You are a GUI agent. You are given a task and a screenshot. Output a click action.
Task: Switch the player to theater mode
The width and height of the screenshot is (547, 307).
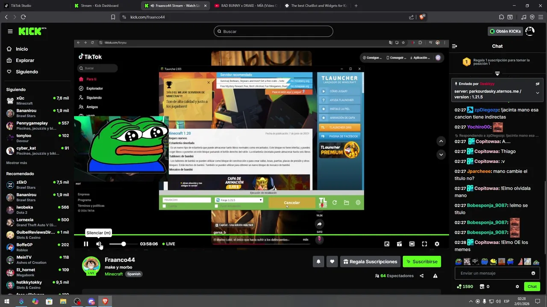(x=412, y=244)
